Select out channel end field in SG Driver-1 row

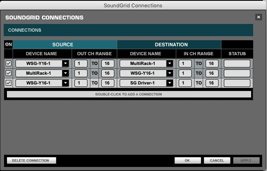108,83
